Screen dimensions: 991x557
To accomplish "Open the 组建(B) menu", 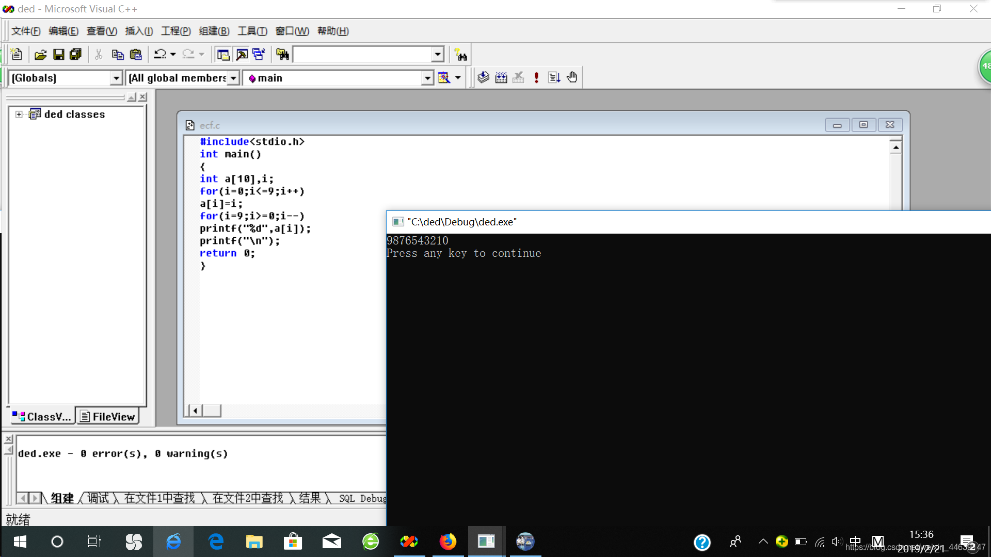I will tap(214, 31).
